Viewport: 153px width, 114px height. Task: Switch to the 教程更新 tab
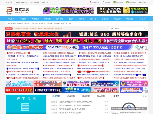coord(71,96)
